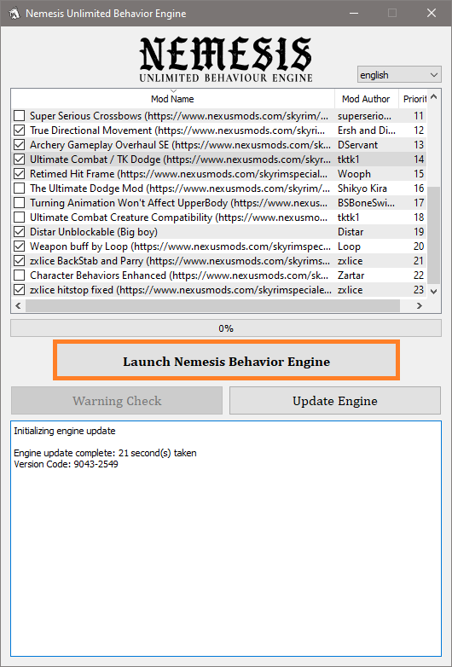Launch Nemesis Behavior Engine

(x=227, y=362)
